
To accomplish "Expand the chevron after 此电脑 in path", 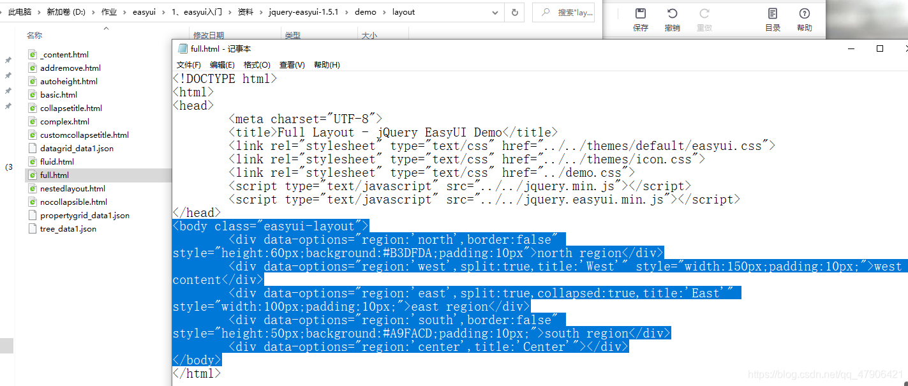I will click(39, 12).
